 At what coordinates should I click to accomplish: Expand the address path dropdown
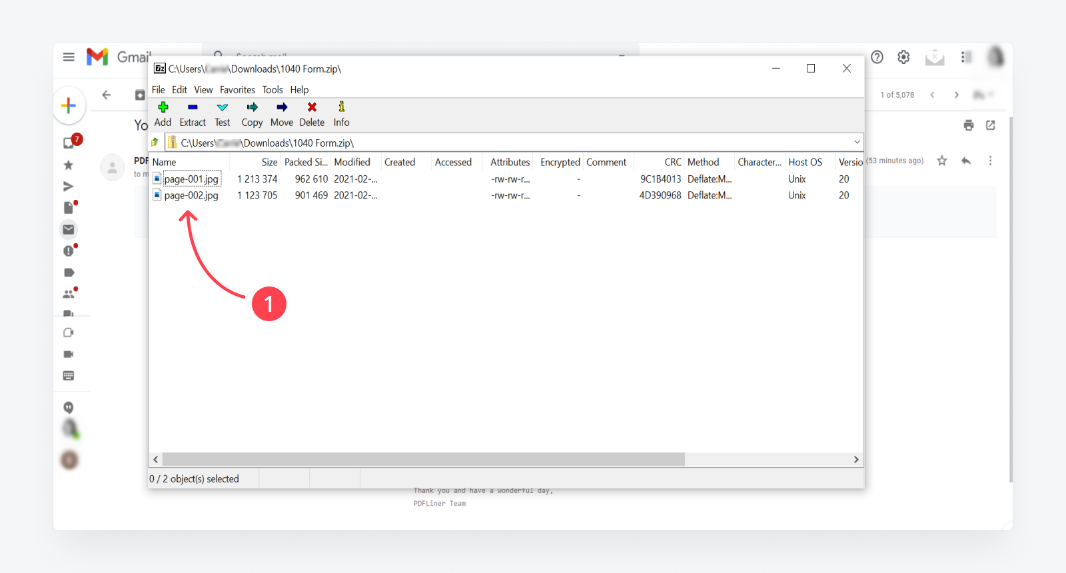[x=857, y=142]
